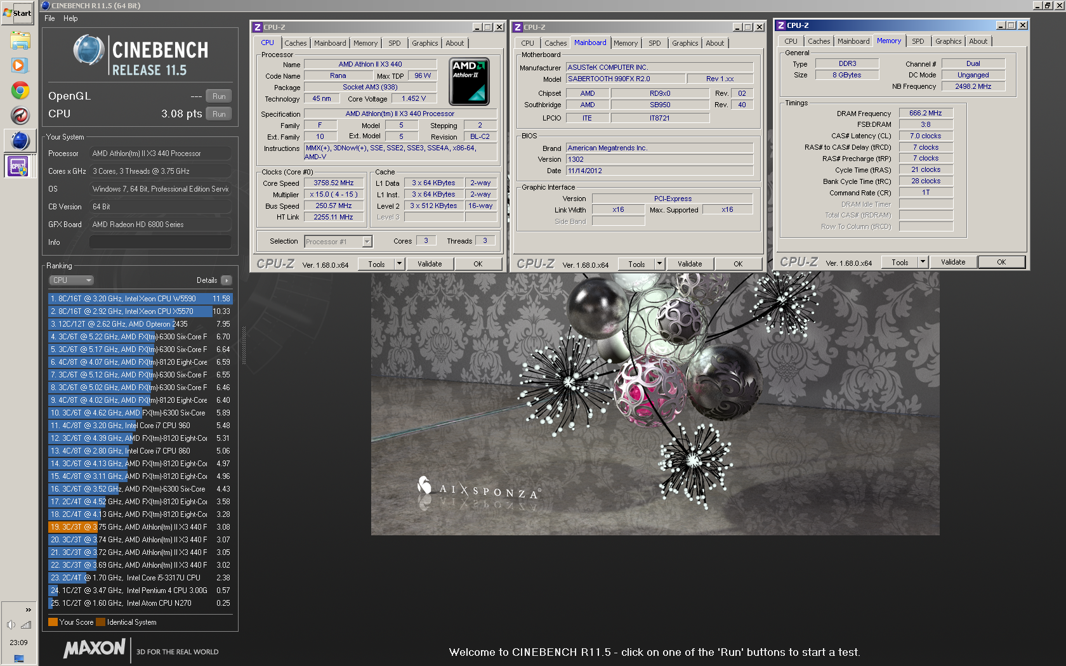Open the volume speaker tray icon

[x=11, y=625]
